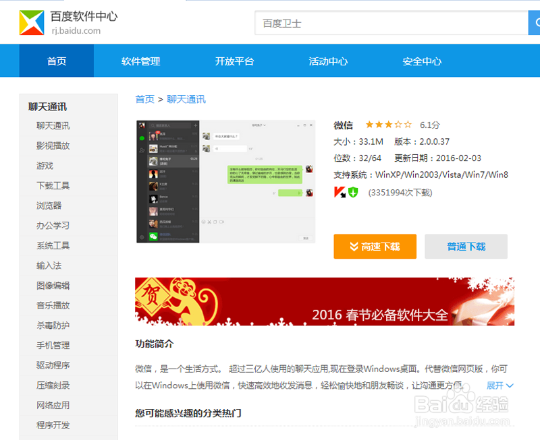This screenshot has width=540, height=440.
Task: Click the Kaspersky security badge icon
Action: [340, 192]
